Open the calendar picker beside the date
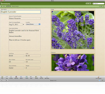Image resolution: width=105 pixels, height=94 pixels. click(x=24, y=24)
